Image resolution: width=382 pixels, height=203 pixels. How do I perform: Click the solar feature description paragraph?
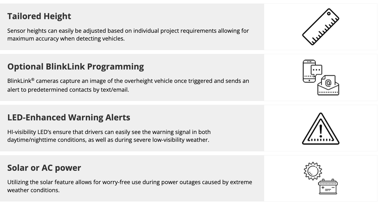click(129, 186)
